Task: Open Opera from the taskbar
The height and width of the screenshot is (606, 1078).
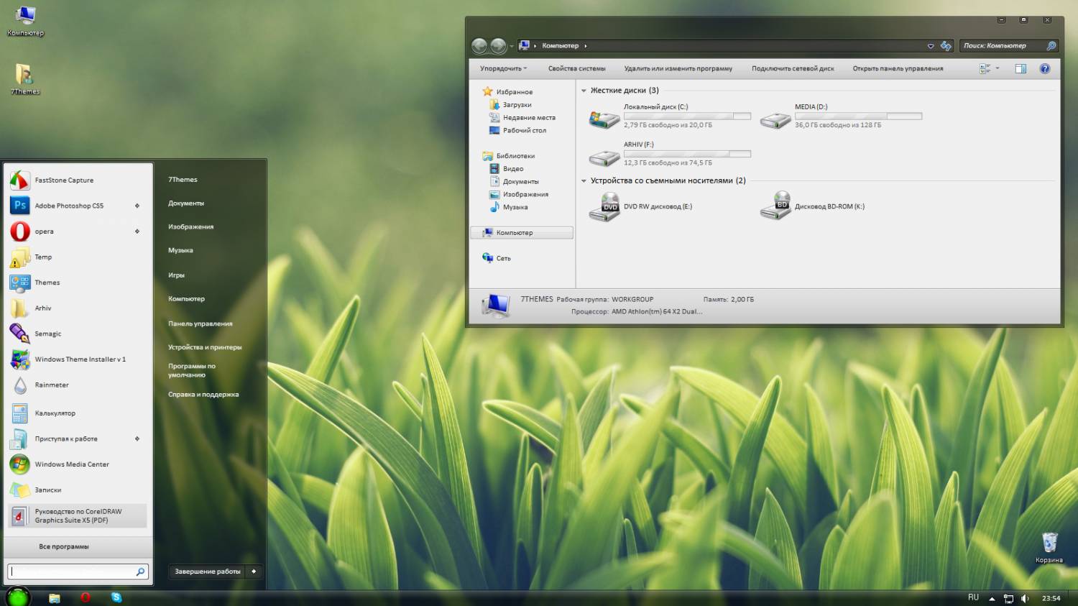Action: 86,598
